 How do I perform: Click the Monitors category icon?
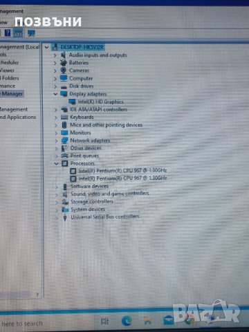[x=64, y=133]
